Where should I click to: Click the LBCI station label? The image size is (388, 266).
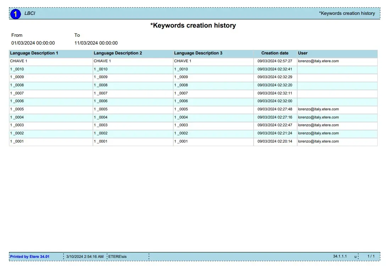tap(30, 13)
